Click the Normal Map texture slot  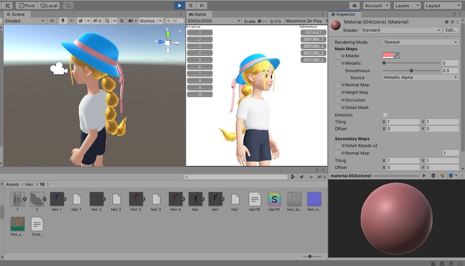coord(337,85)
